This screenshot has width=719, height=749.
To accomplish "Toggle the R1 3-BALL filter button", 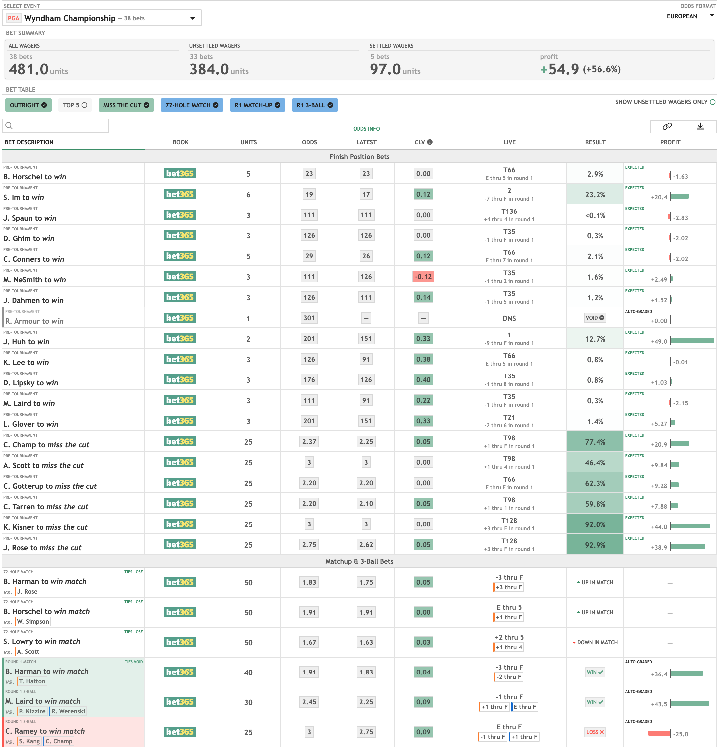I will (314, 105).
